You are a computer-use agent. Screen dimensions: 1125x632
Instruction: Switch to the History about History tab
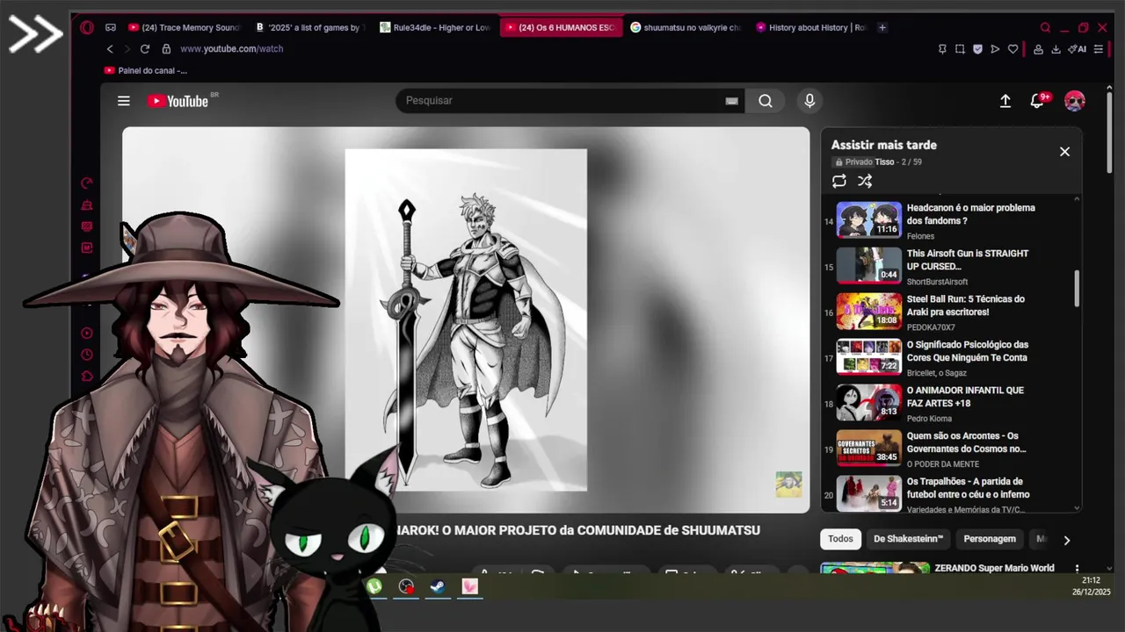(x=812, y=27)
